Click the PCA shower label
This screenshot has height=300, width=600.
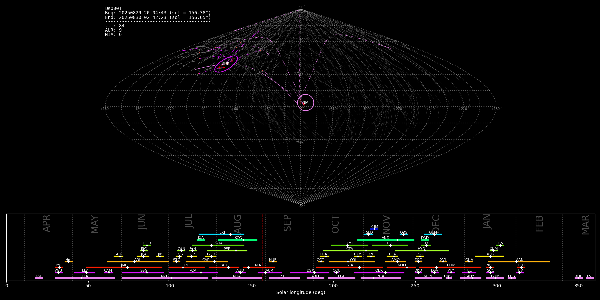pos(193,271)
